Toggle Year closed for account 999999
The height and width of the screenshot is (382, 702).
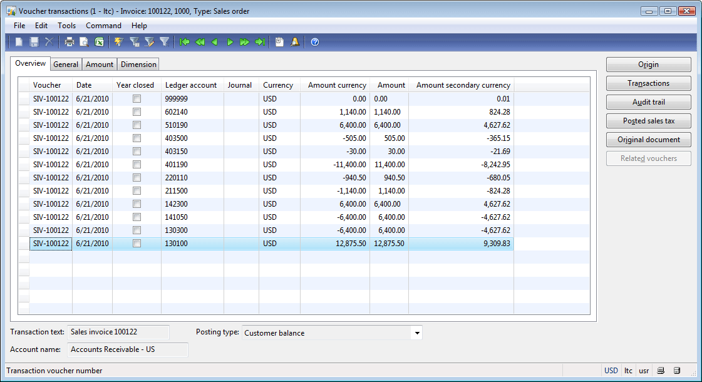pos(137,98)
